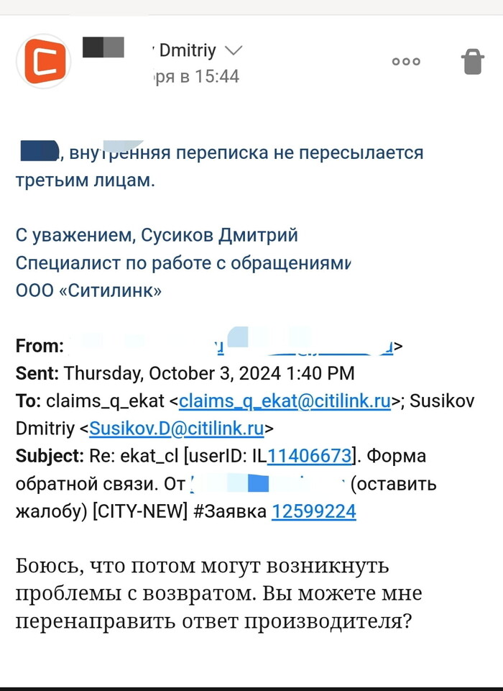Open the three-dot more options menu
Viewport: 503px width, 691px height.
pyautogui.click(x=406, y=62)
